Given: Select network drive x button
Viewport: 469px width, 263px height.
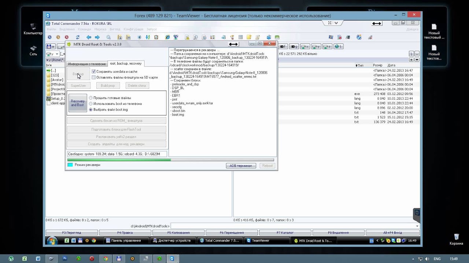Looking at the screenshot, I should coord(305,46).
